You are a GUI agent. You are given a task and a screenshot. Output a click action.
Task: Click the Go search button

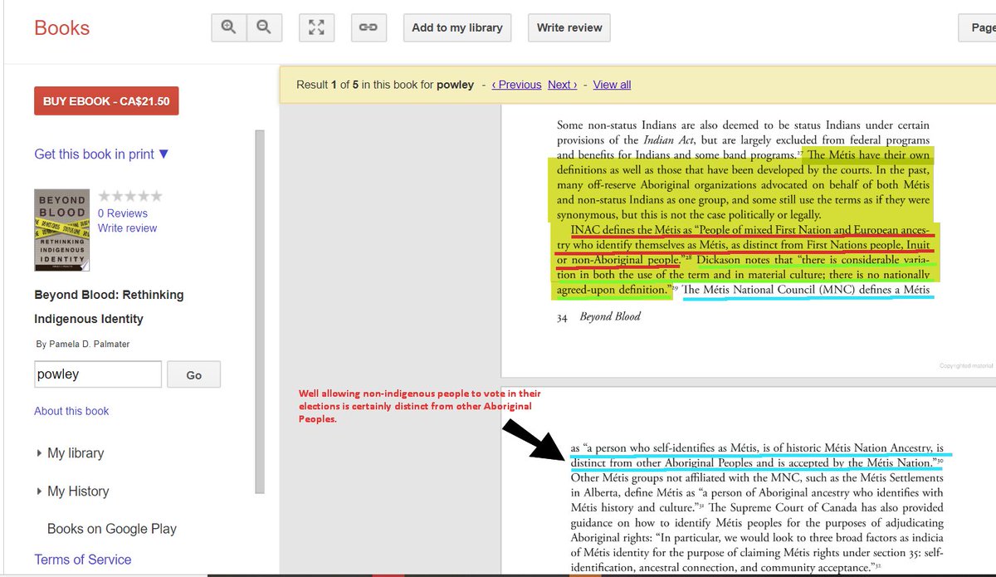click(x=194, y=374)
